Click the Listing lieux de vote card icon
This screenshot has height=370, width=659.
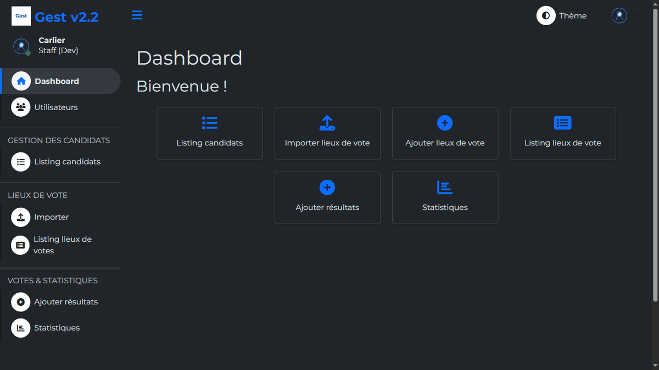pyautogui.click(x=562, y=123)
